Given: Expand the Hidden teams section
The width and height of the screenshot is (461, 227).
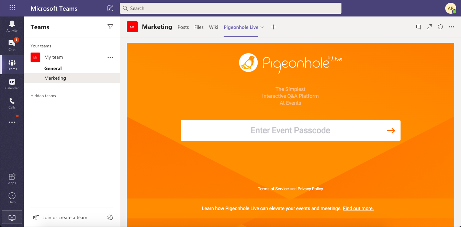Looking at the screenshot, I should [x=43, y=96].
